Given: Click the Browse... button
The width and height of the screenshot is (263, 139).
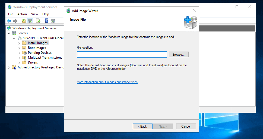Looking at the screenshot, I should pos(178,55).
